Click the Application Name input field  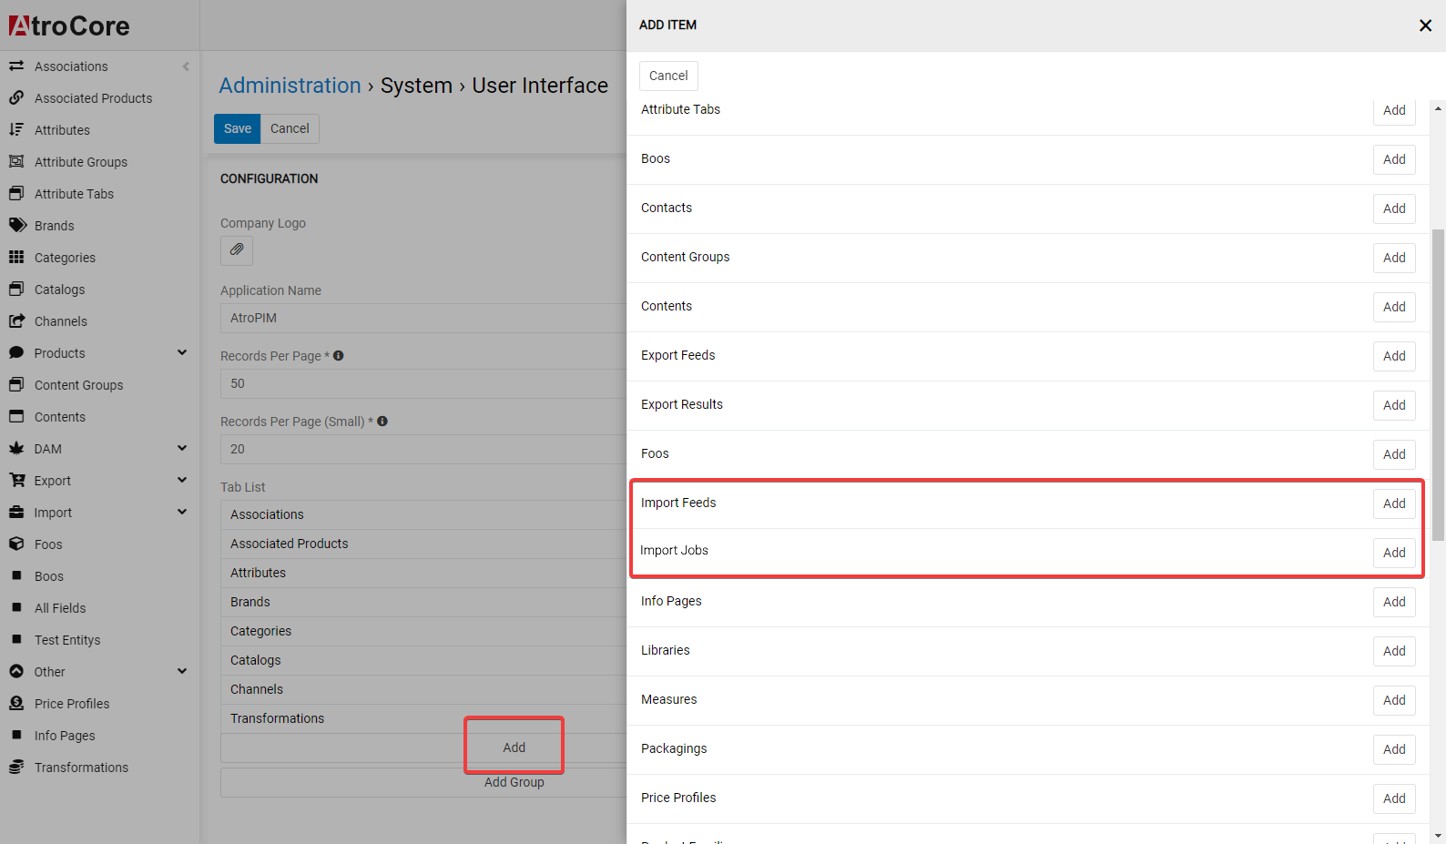click(423, 318)
